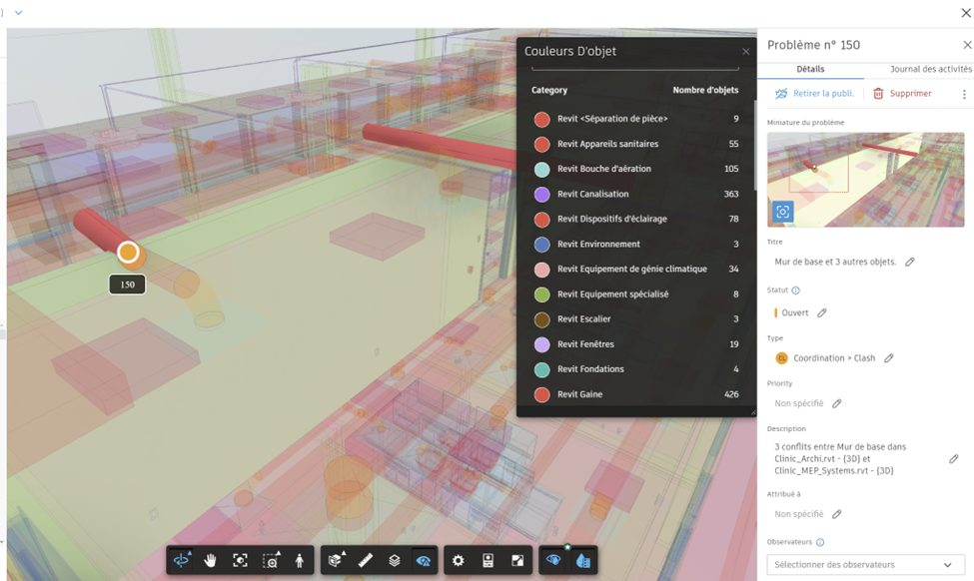Screen dimensions: 974x581
Task: Switch to the Journal des activités tab
Action: pyautogui.click(x=929, y=69)
